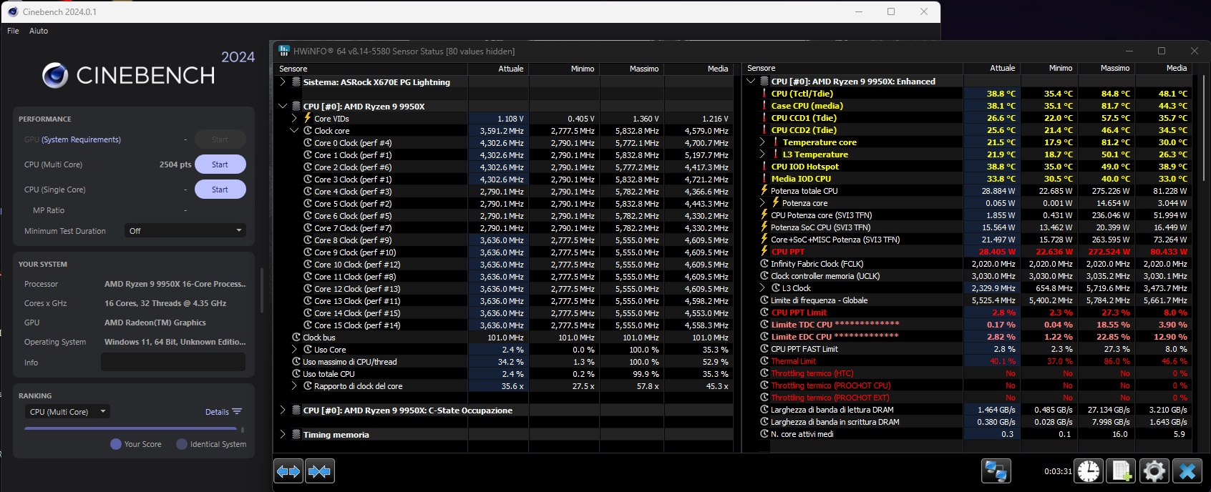Select the Core 15 Clock (perf #14) row
Screen dimensions: 1211x492
click(502, 325)
